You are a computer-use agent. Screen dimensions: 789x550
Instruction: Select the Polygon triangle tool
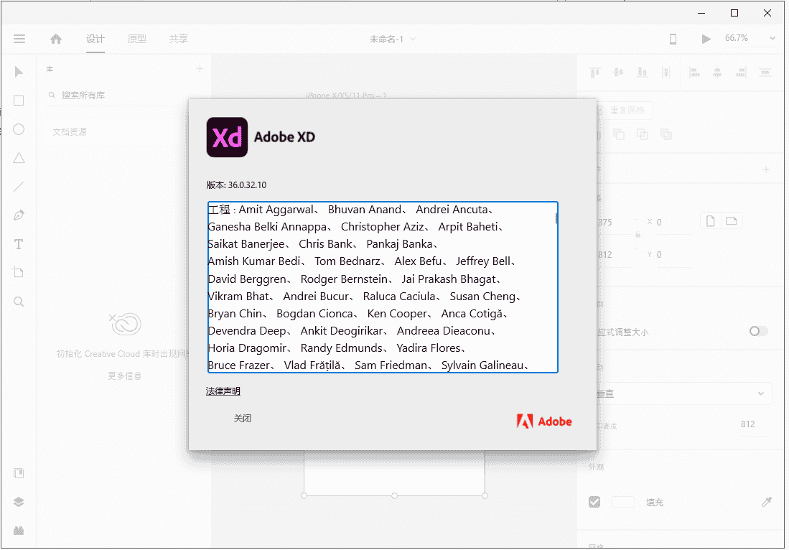pos(19,158)
